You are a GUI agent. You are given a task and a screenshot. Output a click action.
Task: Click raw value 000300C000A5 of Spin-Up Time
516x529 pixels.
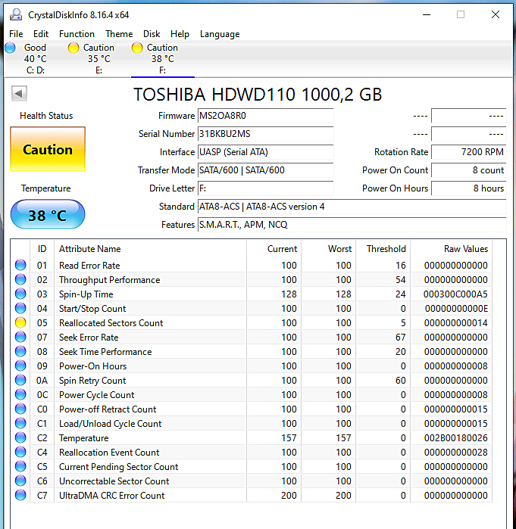point(455,294)
